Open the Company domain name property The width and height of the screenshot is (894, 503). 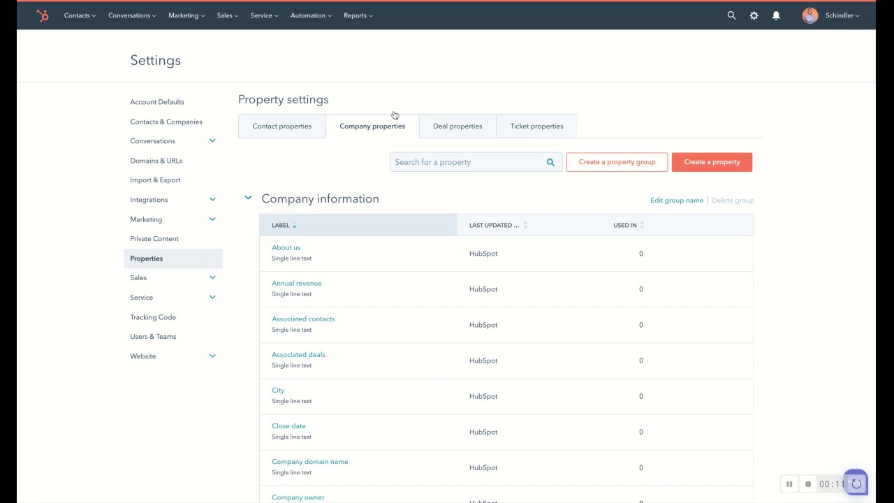(x=310, y=461)
